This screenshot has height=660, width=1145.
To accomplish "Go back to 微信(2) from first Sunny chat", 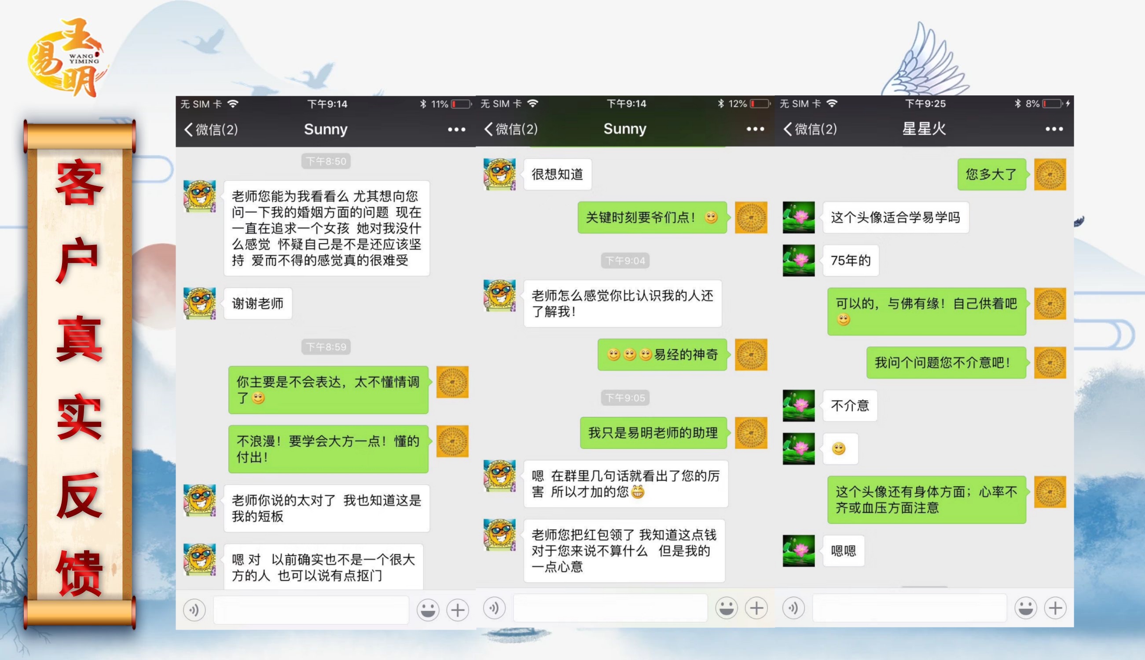I will pyautogui.click(x=211, y=130).
